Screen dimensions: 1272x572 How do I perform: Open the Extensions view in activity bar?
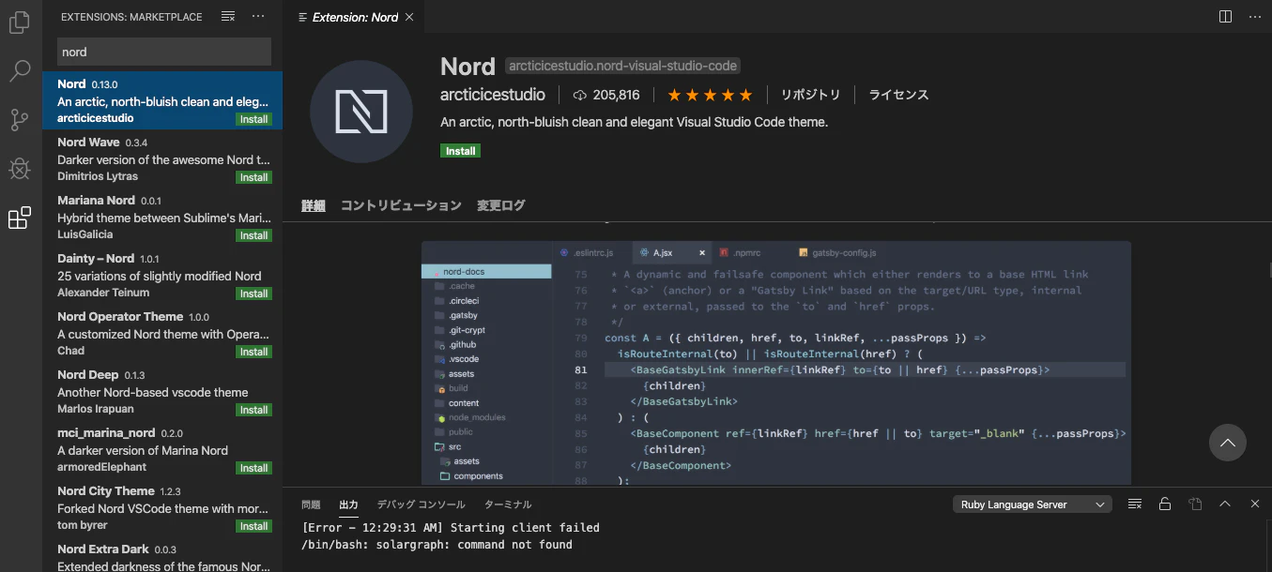point(20,218)
